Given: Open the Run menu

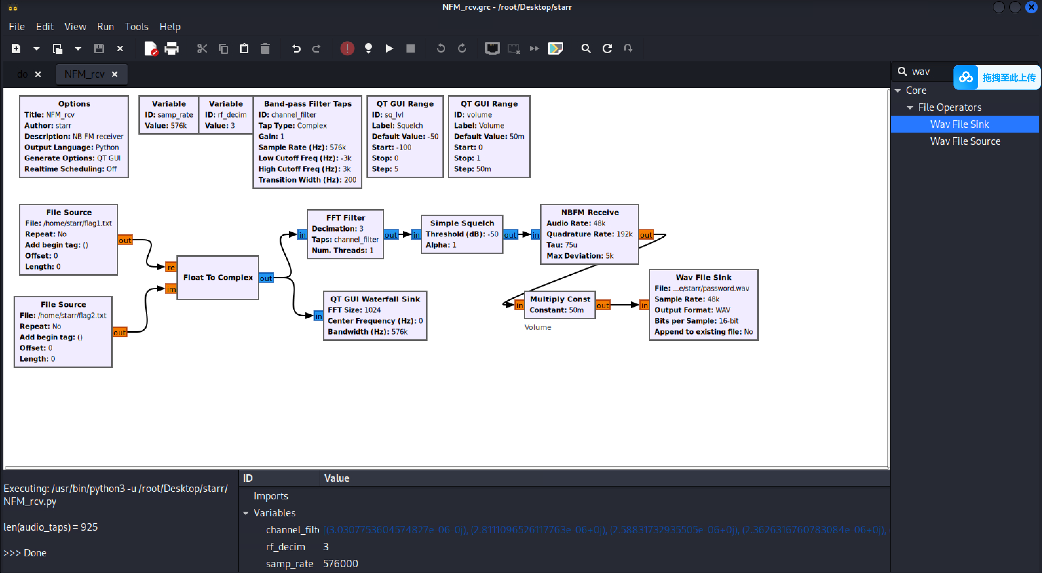Looking at the screenshot, I should pos(105,27).
